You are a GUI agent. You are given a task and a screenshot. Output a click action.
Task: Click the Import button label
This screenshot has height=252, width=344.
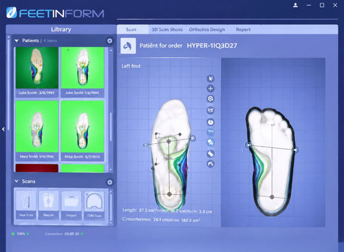coord(72,216)
